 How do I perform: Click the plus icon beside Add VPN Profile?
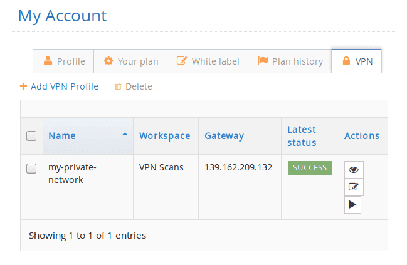24,86
